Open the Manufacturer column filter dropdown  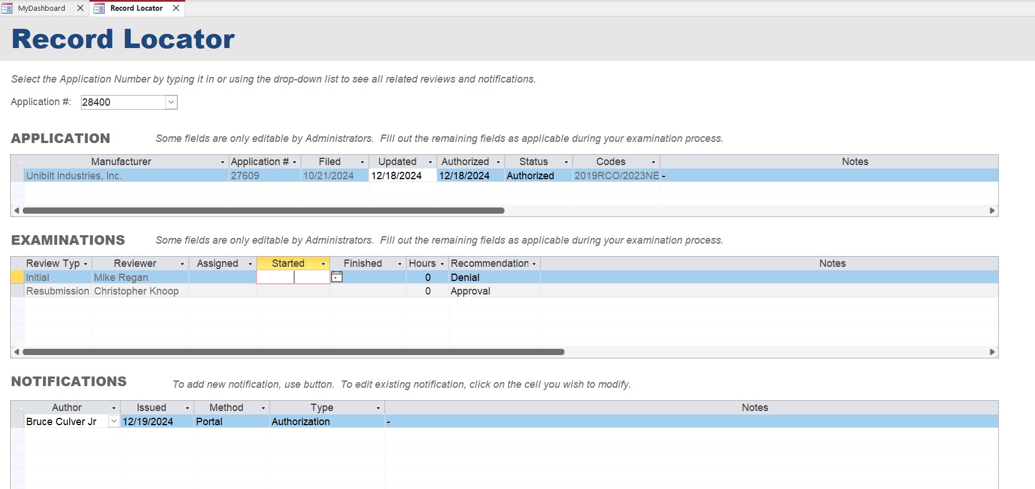(223, 162)
